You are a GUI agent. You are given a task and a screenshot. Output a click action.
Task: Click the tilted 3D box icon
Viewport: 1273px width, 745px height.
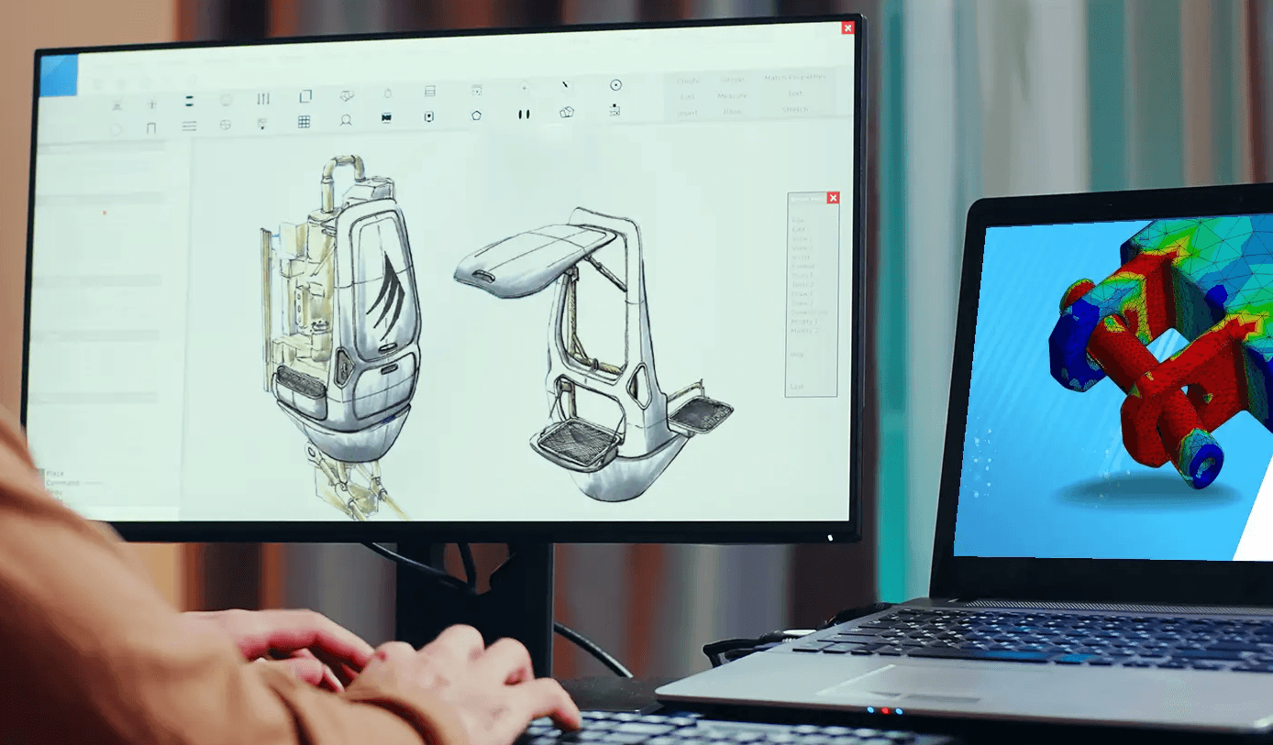[x=347, y=95]
